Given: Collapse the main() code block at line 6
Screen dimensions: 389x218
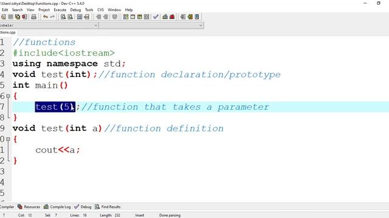Looking at the screenshot, I should pos(8,96).
